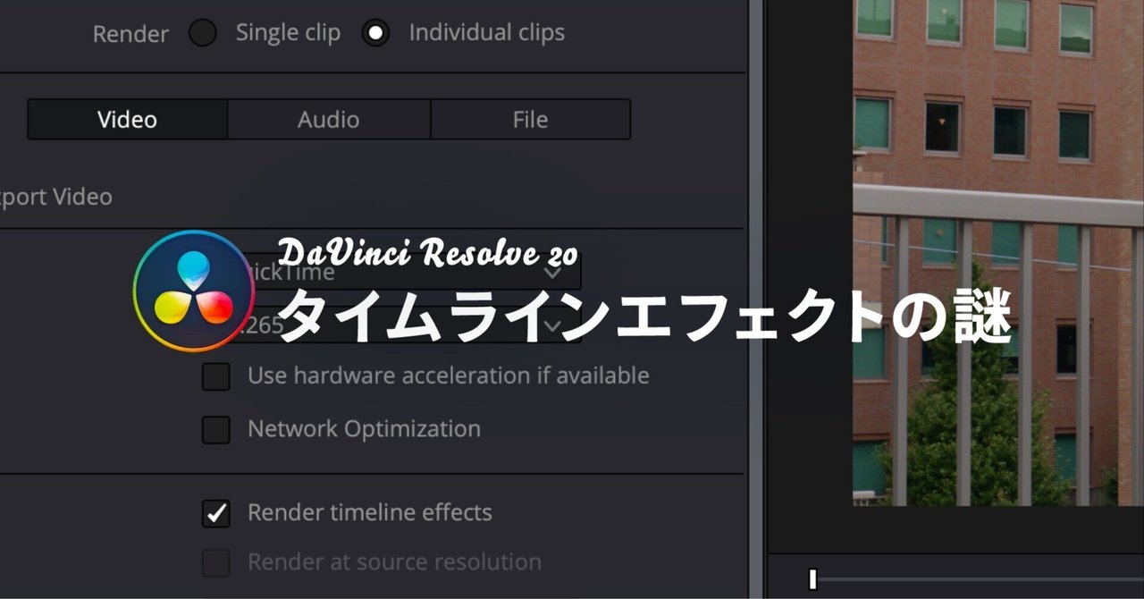Click the Render at source resolution checkbox

click(215, 562)
